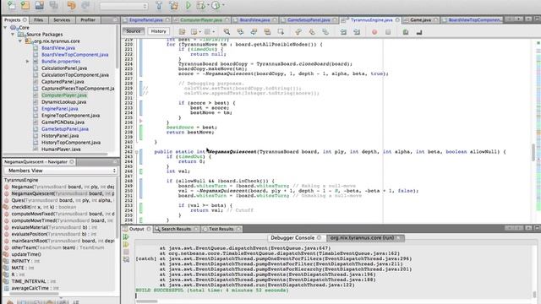The height and width of the screenshot is (304, 541).
Task: Run the project with the green arrow
Action: (188, 6)
